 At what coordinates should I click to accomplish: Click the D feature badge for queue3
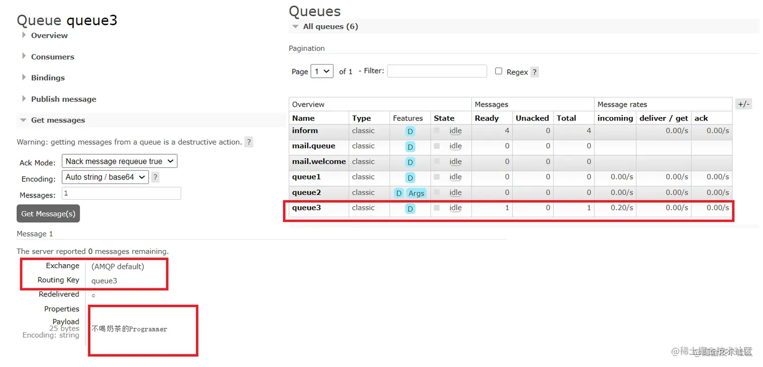(410, 209)
